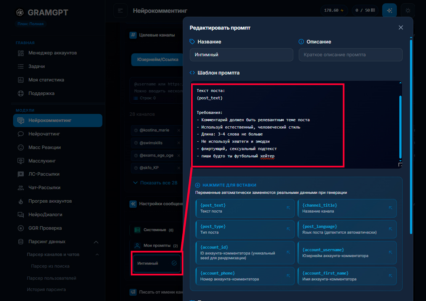The height and width of the screenshot is (301, 426).
Task: Click the Описание input field
Action: (x=350, y=54)
